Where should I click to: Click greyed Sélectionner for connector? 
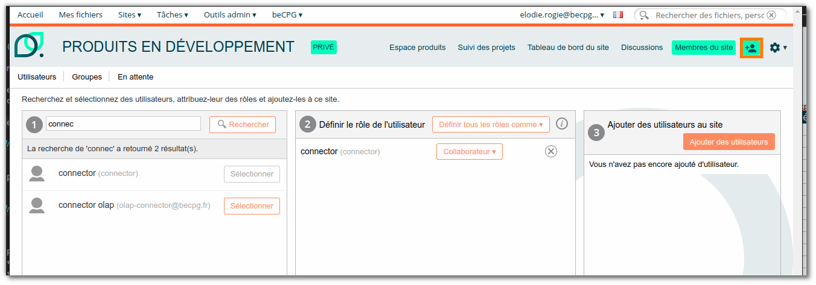click(252, 174)
